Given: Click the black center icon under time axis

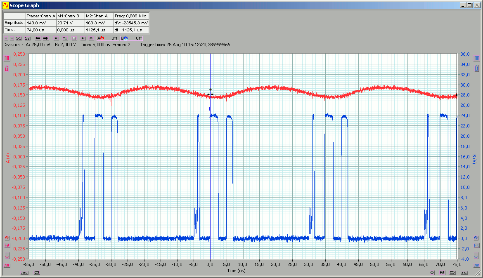Looking at the screenshot, I should [432, 273].
